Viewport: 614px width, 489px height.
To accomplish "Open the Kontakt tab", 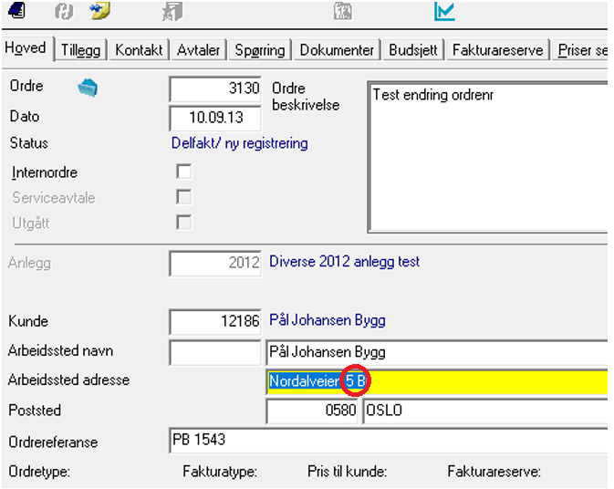I will click(x=139, y=50).
